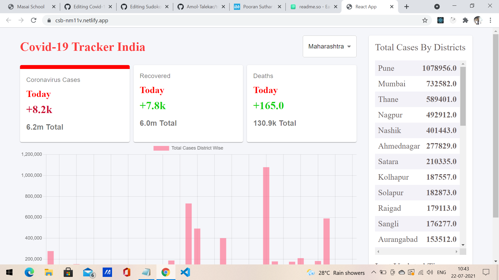
Task: Open the Extensions puzzle menu
Action: coord(465,20)
